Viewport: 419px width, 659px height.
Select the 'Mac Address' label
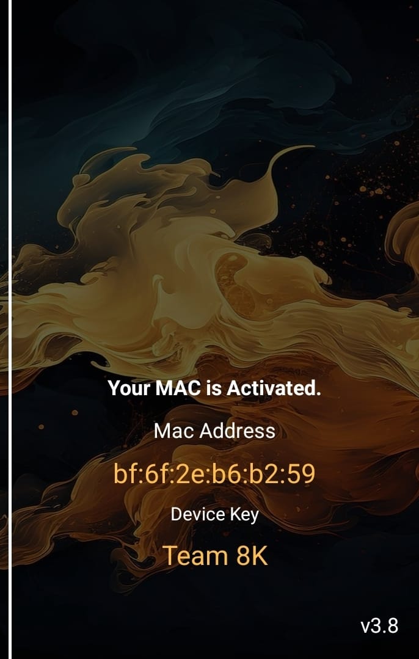point(214,431)
